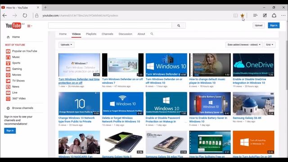
Task: Open Samsung Galaxy S6 4K link
Action: pos(247,118)
